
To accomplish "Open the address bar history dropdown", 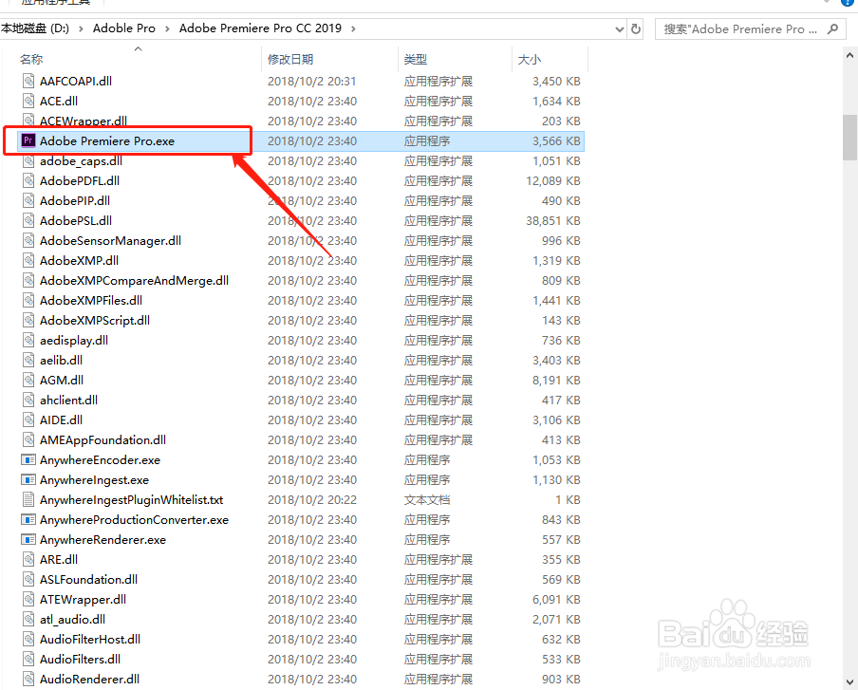I will tap(620, 29).
